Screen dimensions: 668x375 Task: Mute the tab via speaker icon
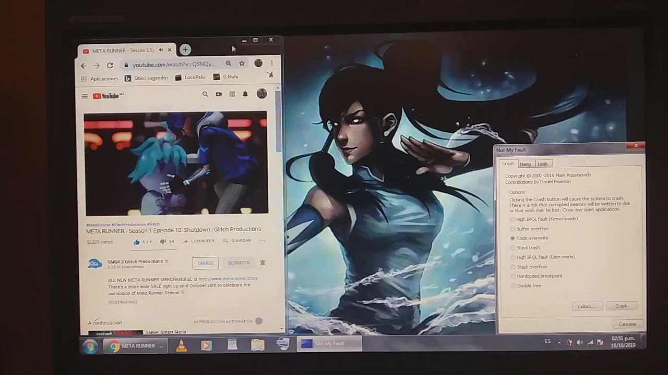(x=161, y=50)
